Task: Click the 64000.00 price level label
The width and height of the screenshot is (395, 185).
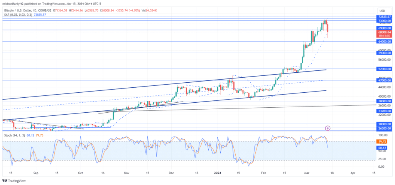Action: pos(385,42)
